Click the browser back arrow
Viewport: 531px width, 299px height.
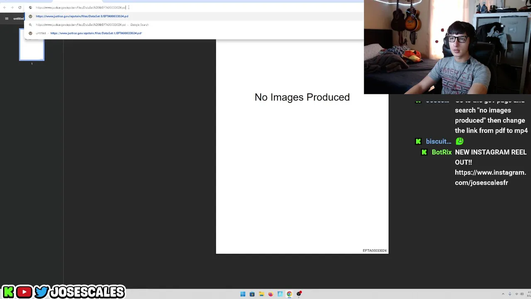[x=5, y=7]
